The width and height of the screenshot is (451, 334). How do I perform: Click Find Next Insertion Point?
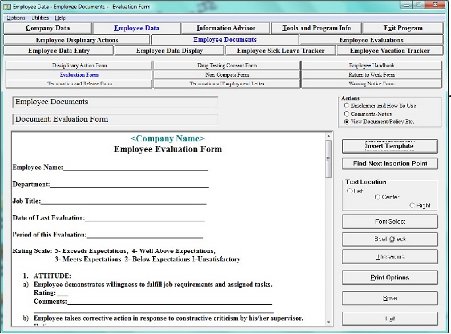(x=390, y=164)
